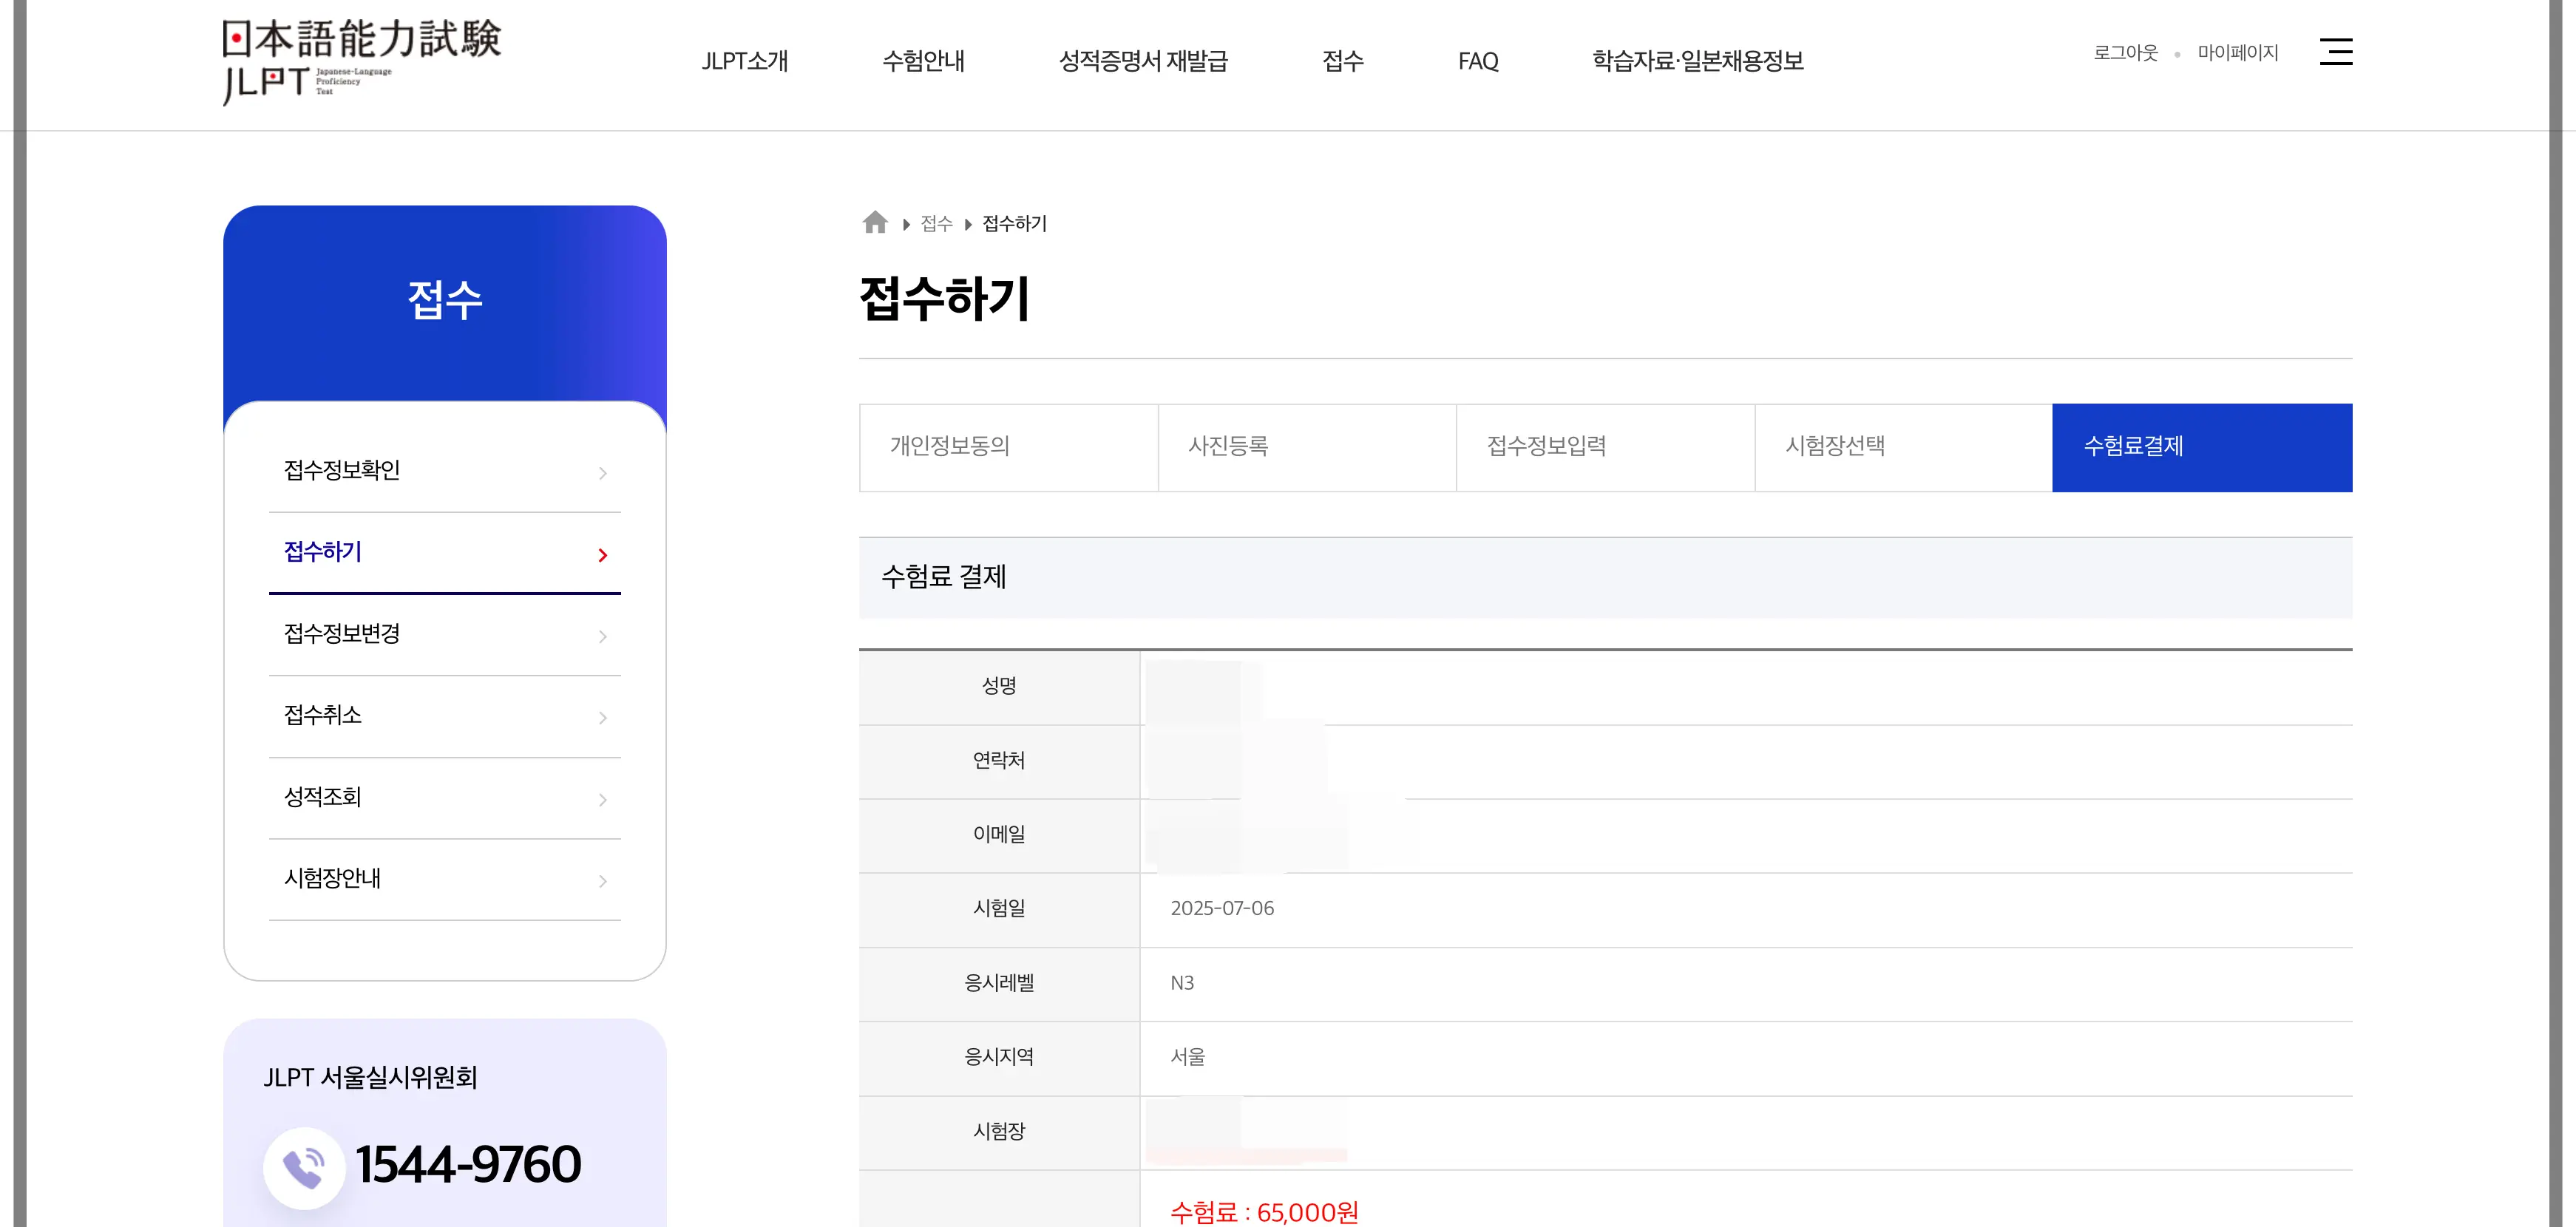Click the 로그아웃 link
This screenshot has height=1227, width=2576.
click(x=2126, y=52)
